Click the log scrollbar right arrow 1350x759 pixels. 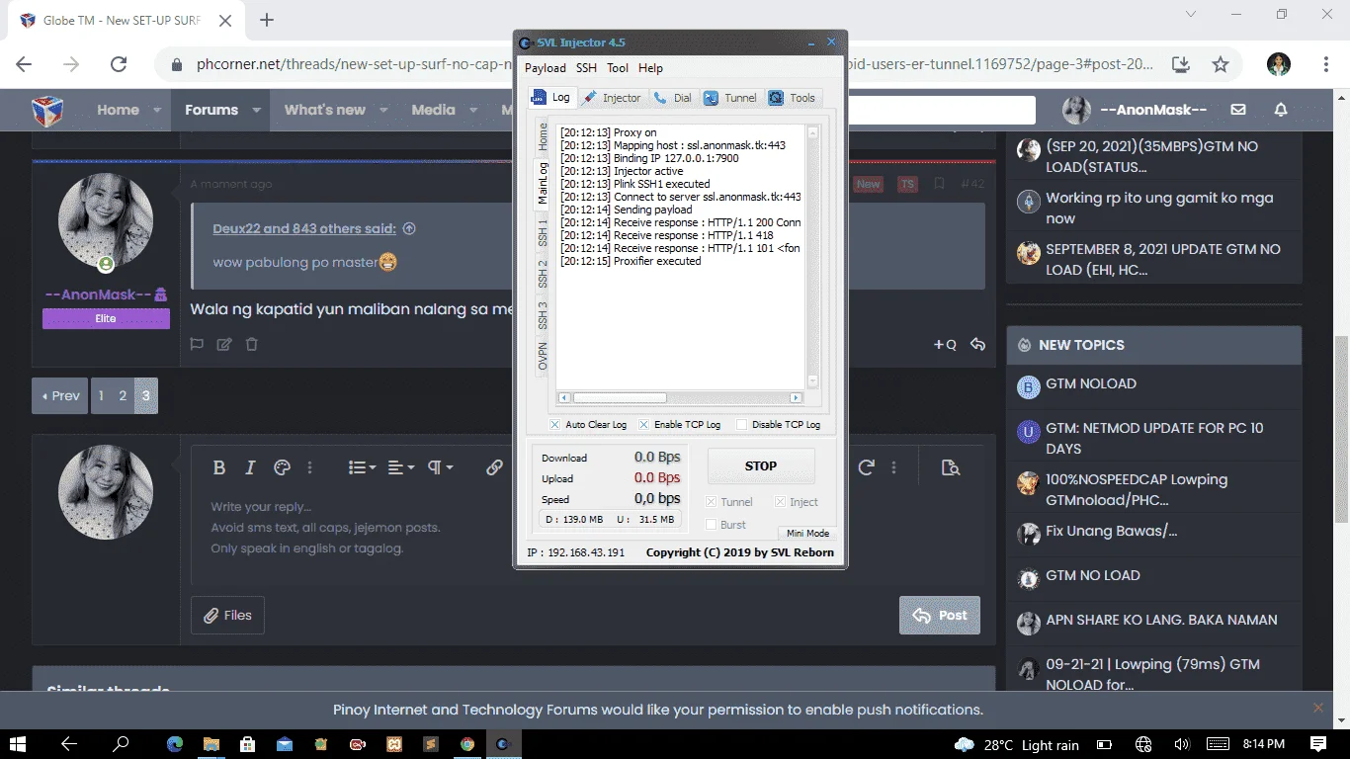tap(796, 398)
